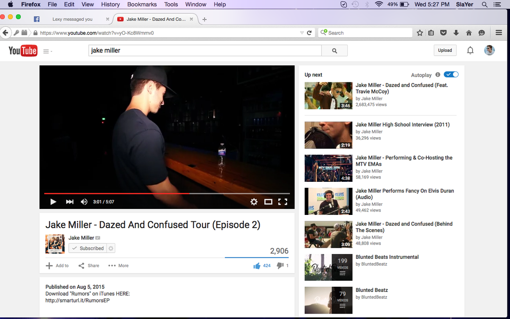The image size is (510, 319).
Task: Open Jake Miller High School Interview thumbnail
Action: (329, 135)
